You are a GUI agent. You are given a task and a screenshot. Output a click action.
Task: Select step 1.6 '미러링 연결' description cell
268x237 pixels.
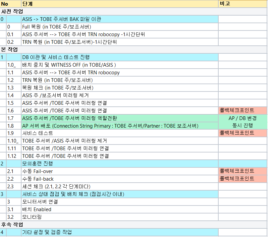click(x=120, y=111)
